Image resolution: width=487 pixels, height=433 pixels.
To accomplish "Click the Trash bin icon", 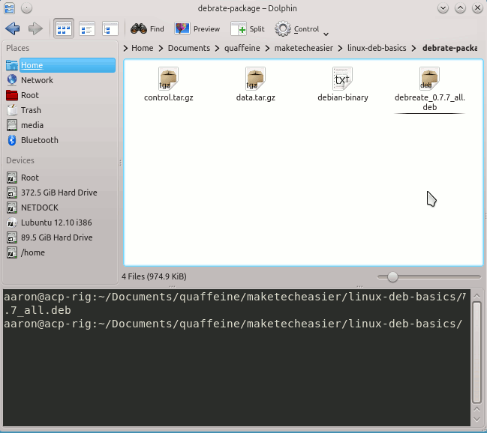I will [12, 110].
